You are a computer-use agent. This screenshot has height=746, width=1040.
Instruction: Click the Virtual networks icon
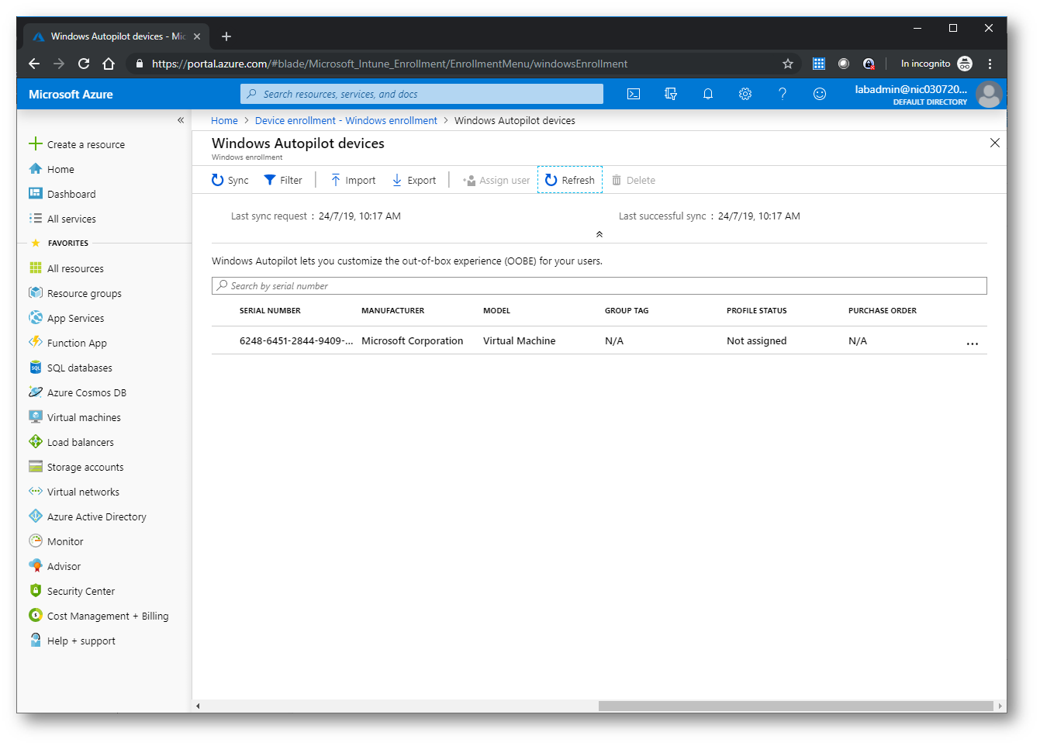(36, 491)
